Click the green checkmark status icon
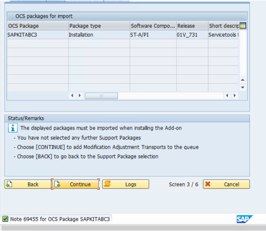The height and width of the screenshot is (231, 266). pos(5,219)
